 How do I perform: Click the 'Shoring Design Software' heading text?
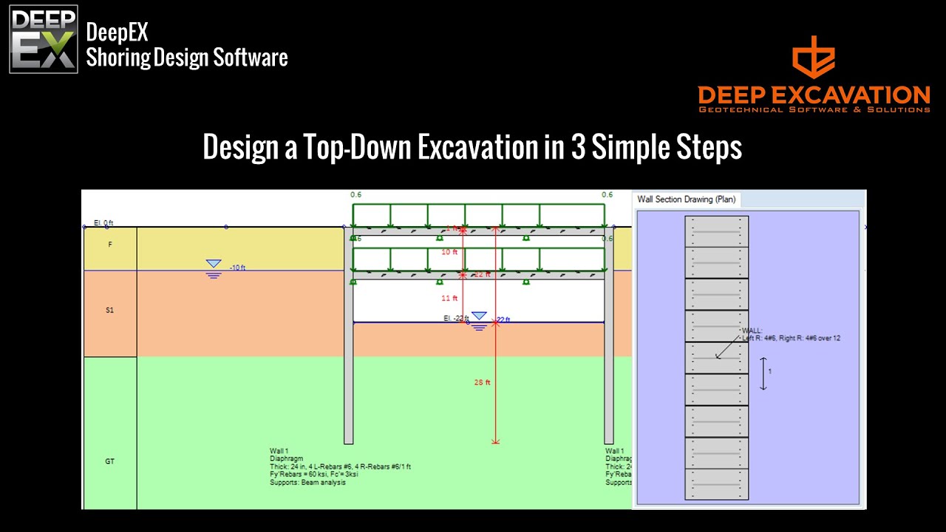[x=187, y=57]
